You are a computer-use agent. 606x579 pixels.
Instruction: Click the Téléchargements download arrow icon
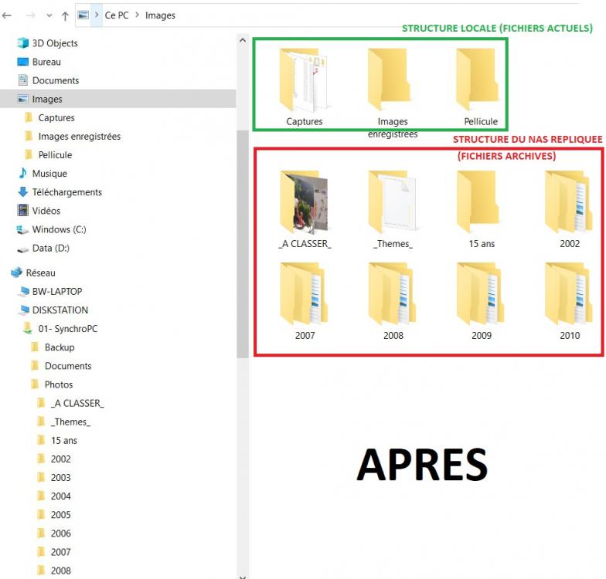(x=23, y=191)
